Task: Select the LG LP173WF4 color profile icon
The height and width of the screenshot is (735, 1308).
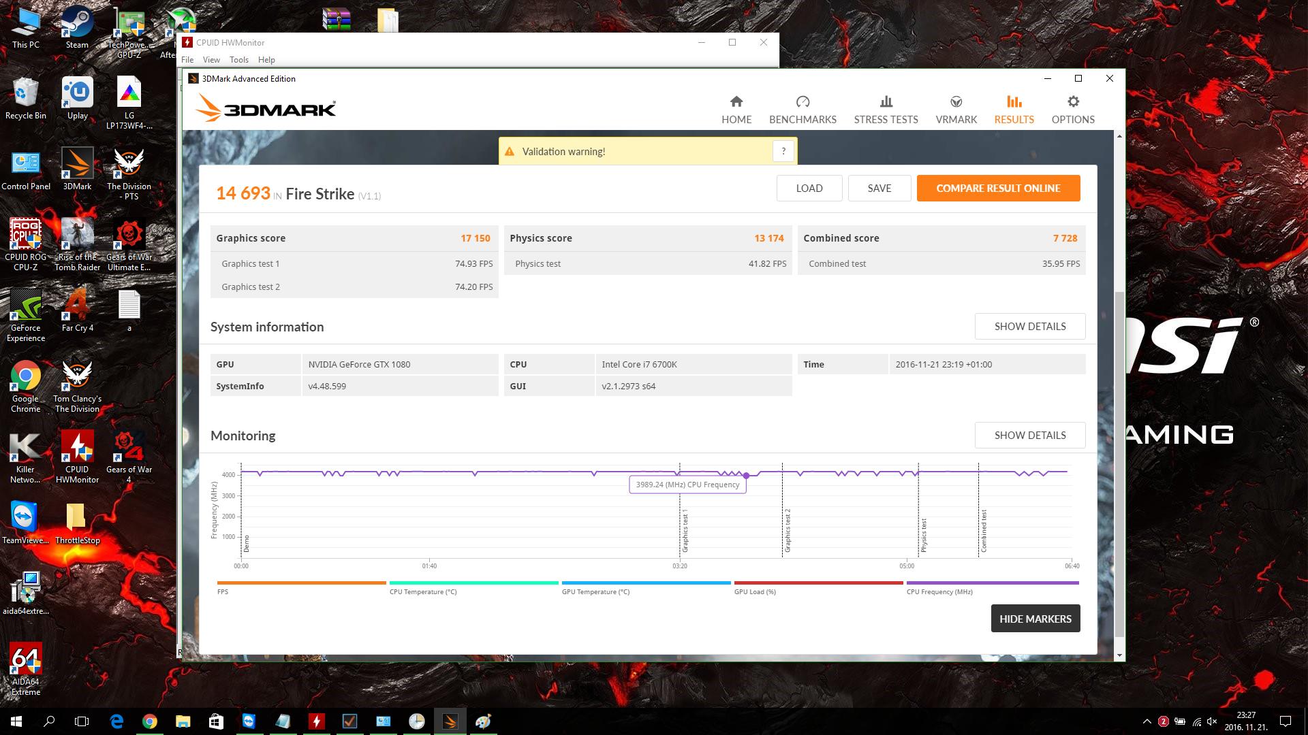Action: 129,103
